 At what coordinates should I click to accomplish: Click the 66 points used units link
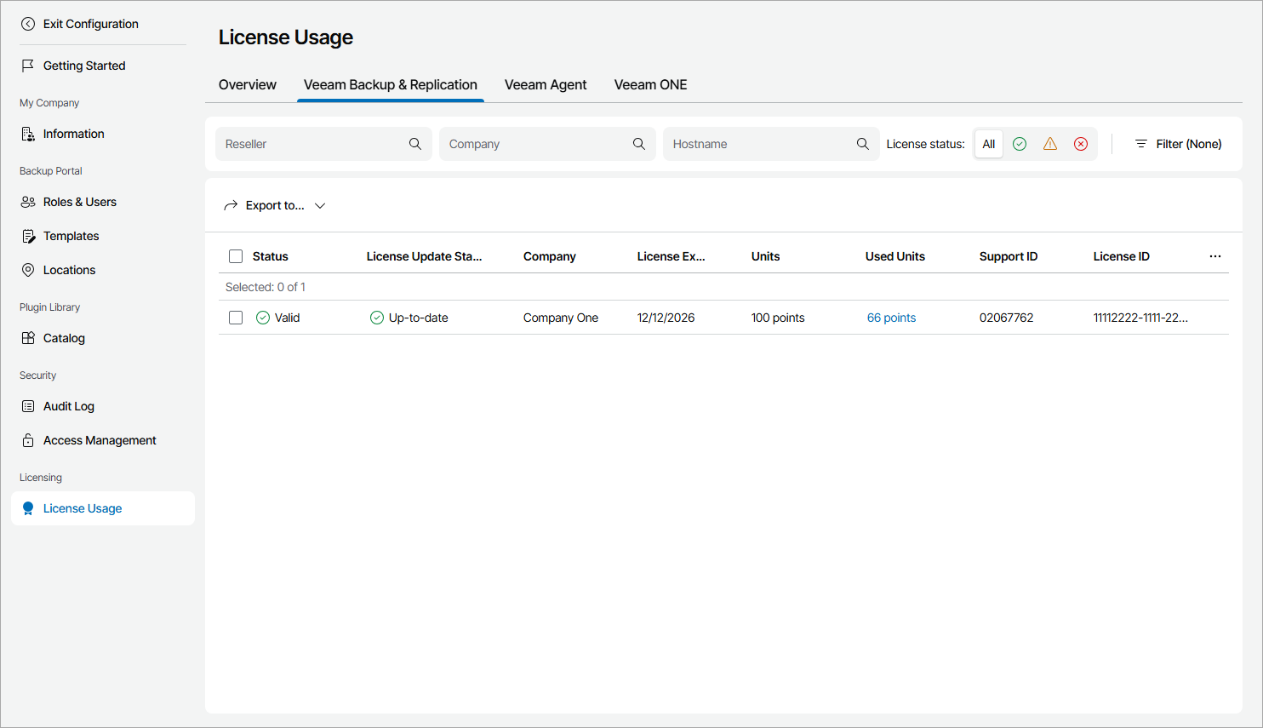click(x=892, y=318)
